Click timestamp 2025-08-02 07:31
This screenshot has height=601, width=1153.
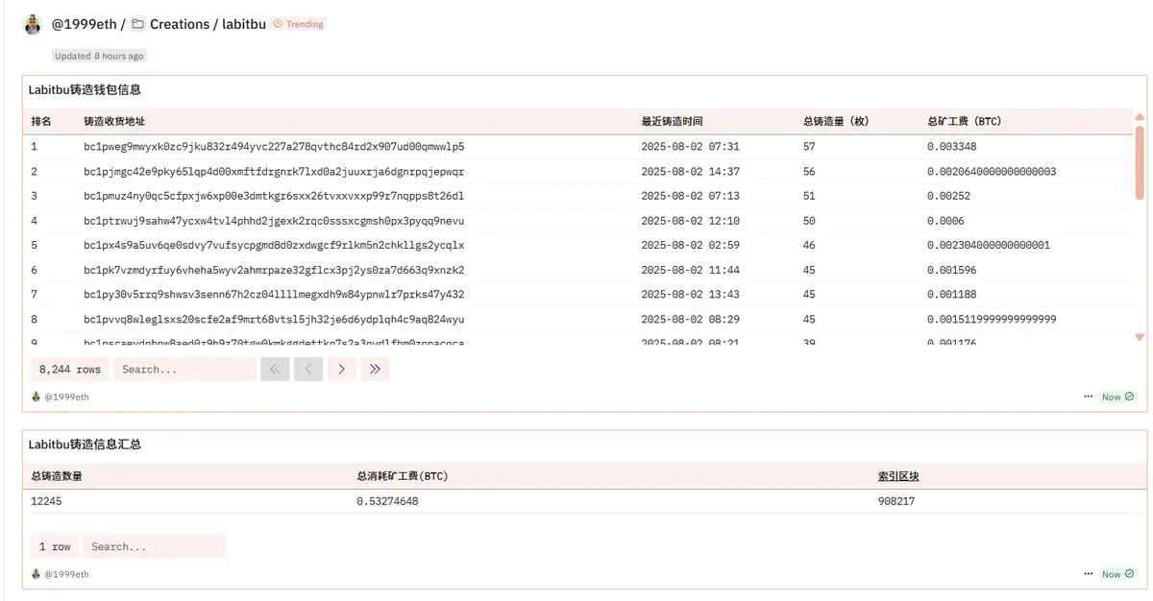pos(690,147)
